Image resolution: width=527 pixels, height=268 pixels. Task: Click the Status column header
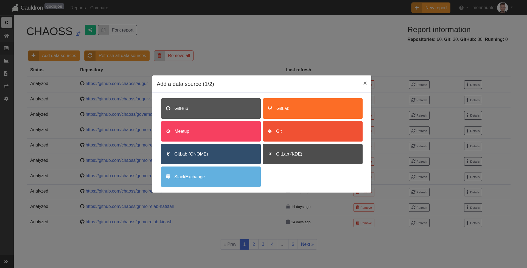click(37, 70)
